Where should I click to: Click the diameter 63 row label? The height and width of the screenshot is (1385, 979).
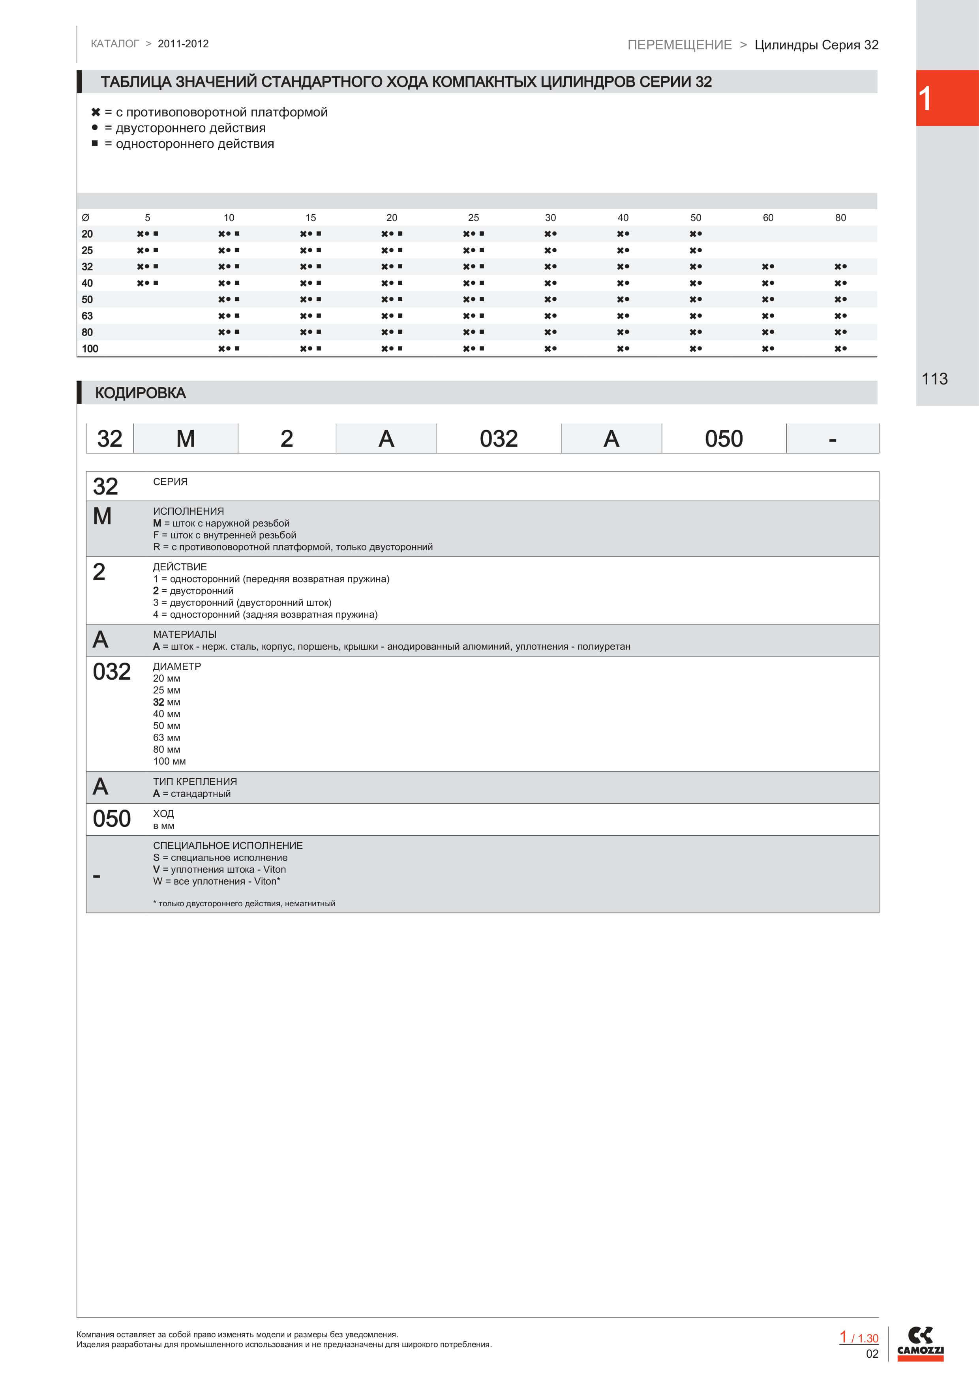(x=88, y=316)
